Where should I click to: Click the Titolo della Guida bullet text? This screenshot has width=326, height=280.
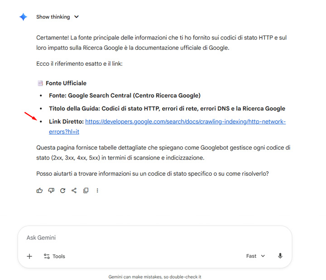tap(167, 109)
